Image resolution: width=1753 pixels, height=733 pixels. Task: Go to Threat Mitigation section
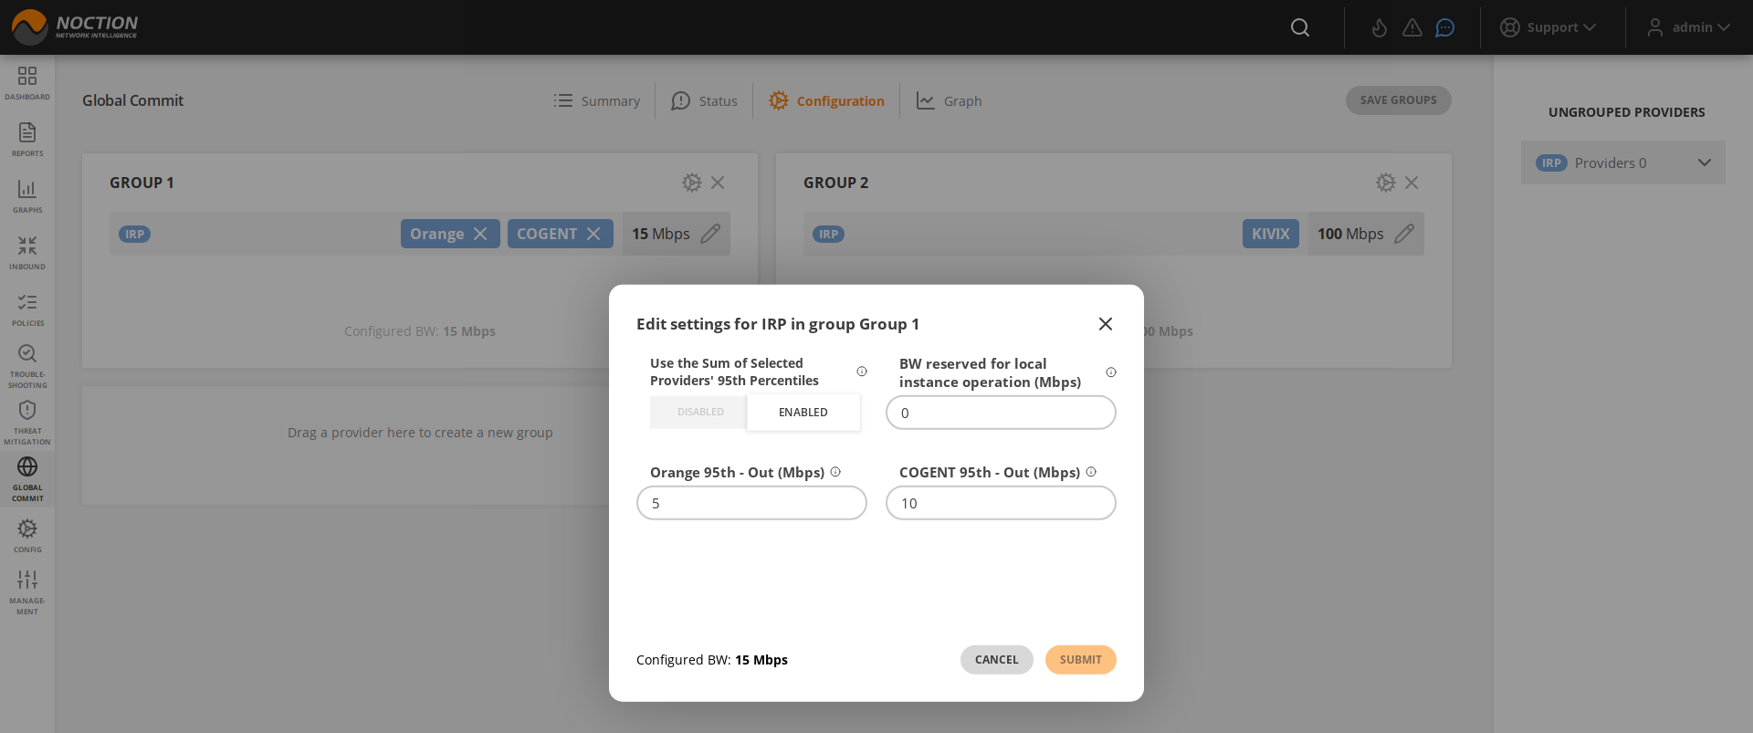coord(27,422)
